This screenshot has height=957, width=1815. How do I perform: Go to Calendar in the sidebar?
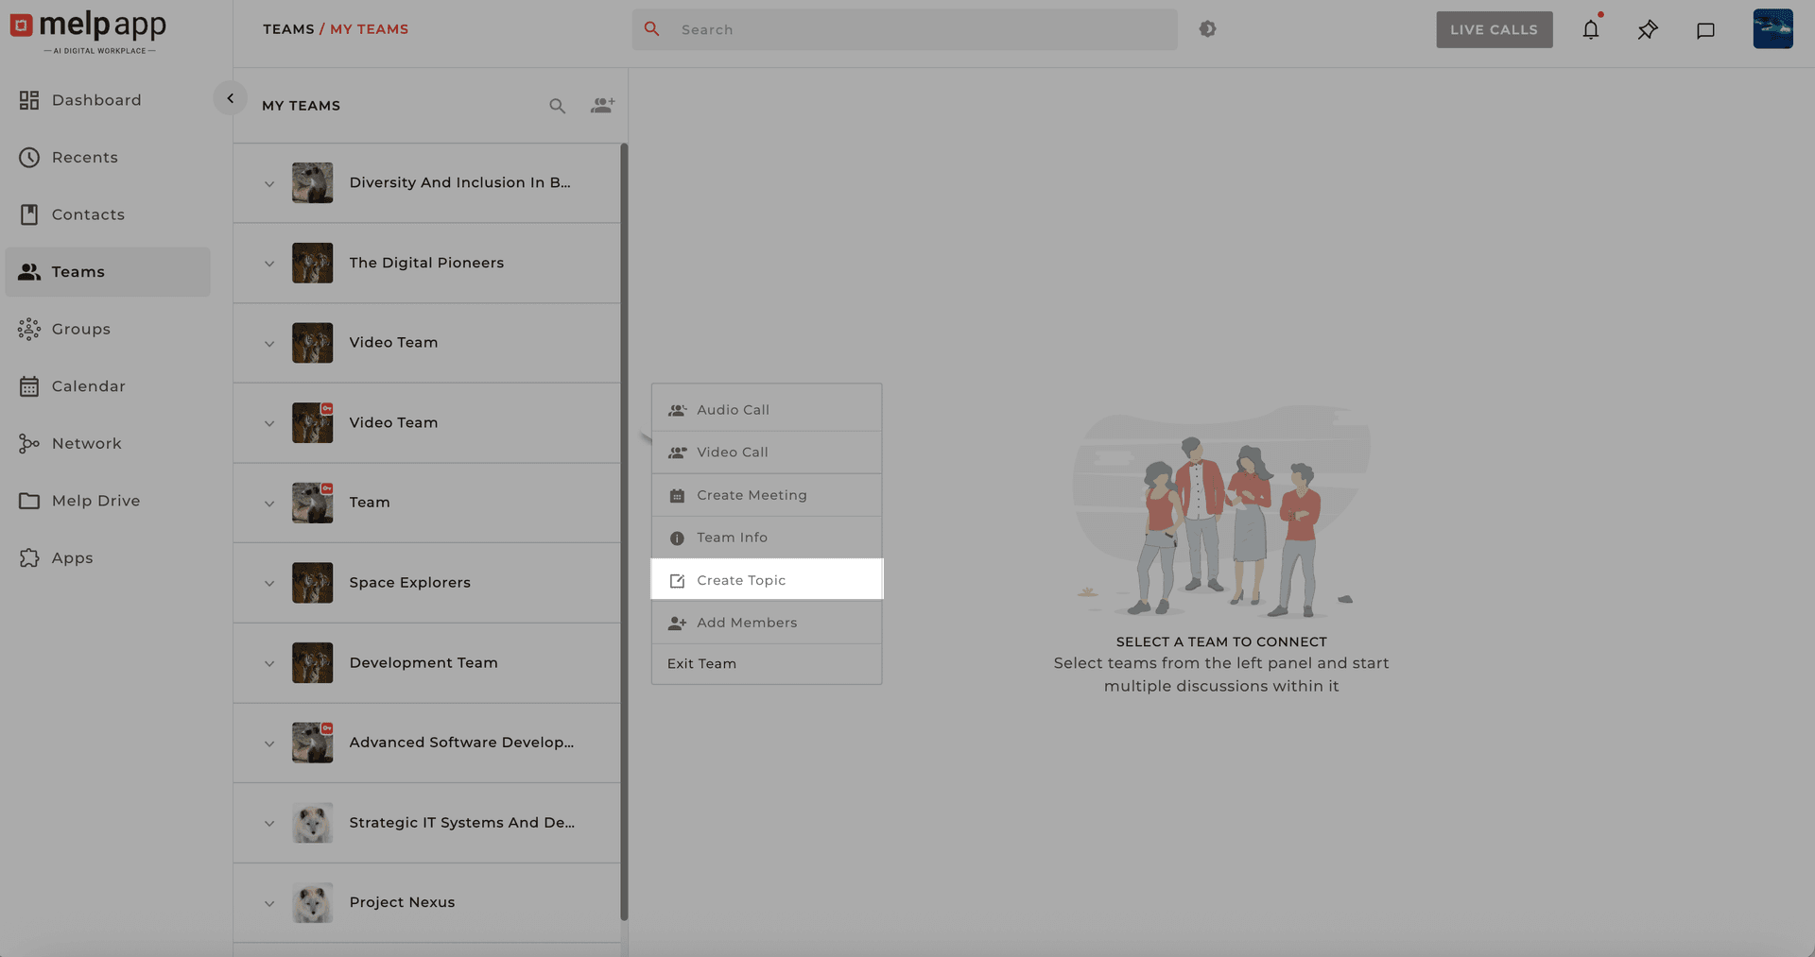[x=88, y=386]
